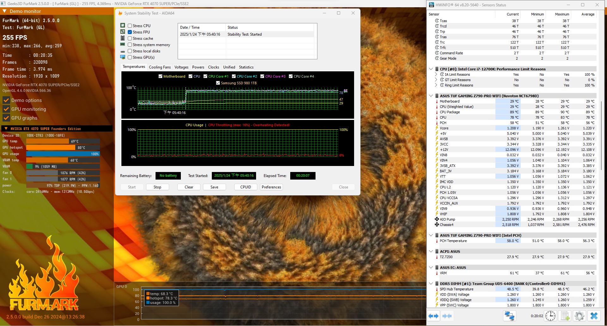Screen dimensions: 607x326
Task: Click fan icon for Chassis4 row
Action: tap(437, 225)
